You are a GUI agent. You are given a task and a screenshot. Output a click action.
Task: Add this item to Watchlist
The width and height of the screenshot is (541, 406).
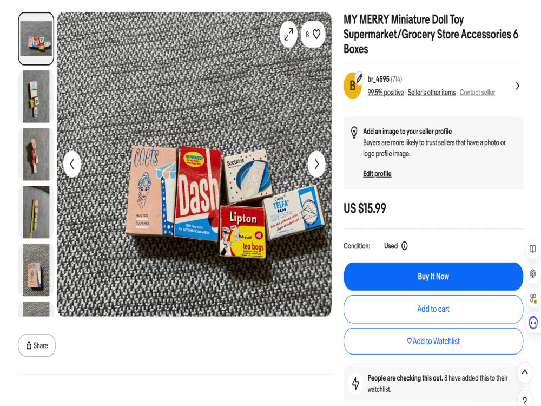pyautogui.click(x=433, y=341)
